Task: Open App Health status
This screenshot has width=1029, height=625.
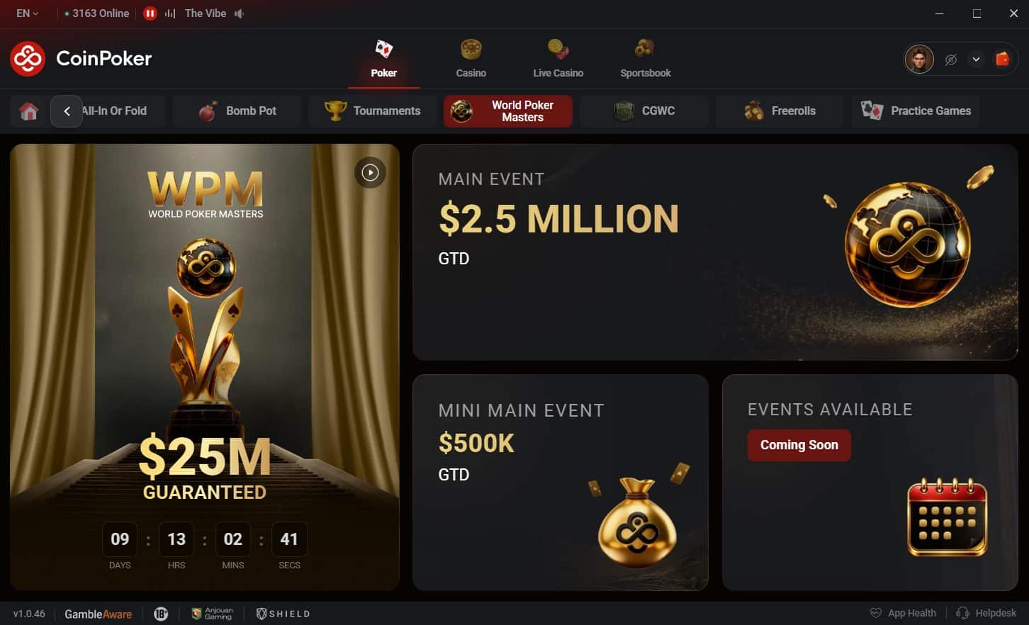Action: pyautogui.click(x=903, y=613)
